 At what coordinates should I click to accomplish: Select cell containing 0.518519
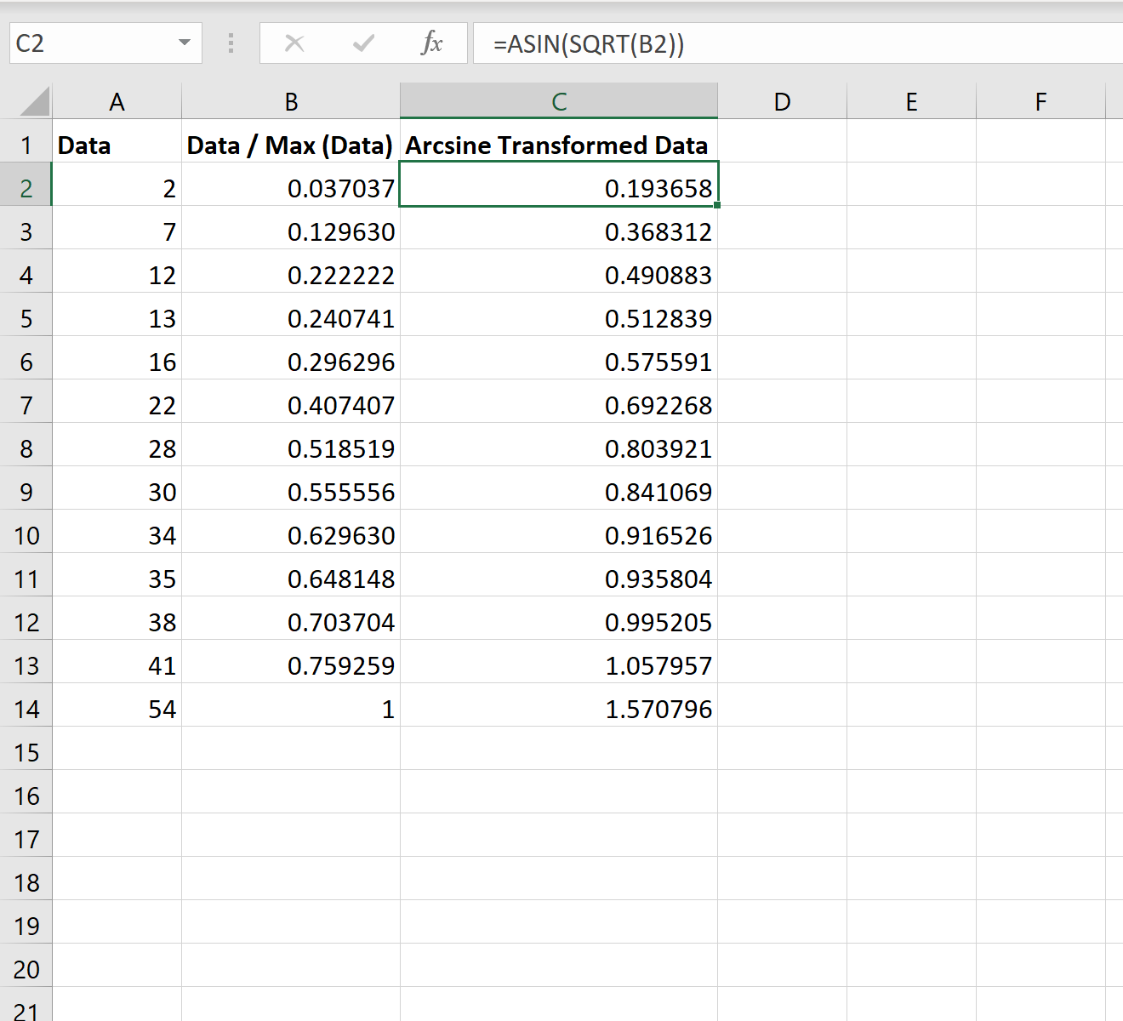[291, 448]
